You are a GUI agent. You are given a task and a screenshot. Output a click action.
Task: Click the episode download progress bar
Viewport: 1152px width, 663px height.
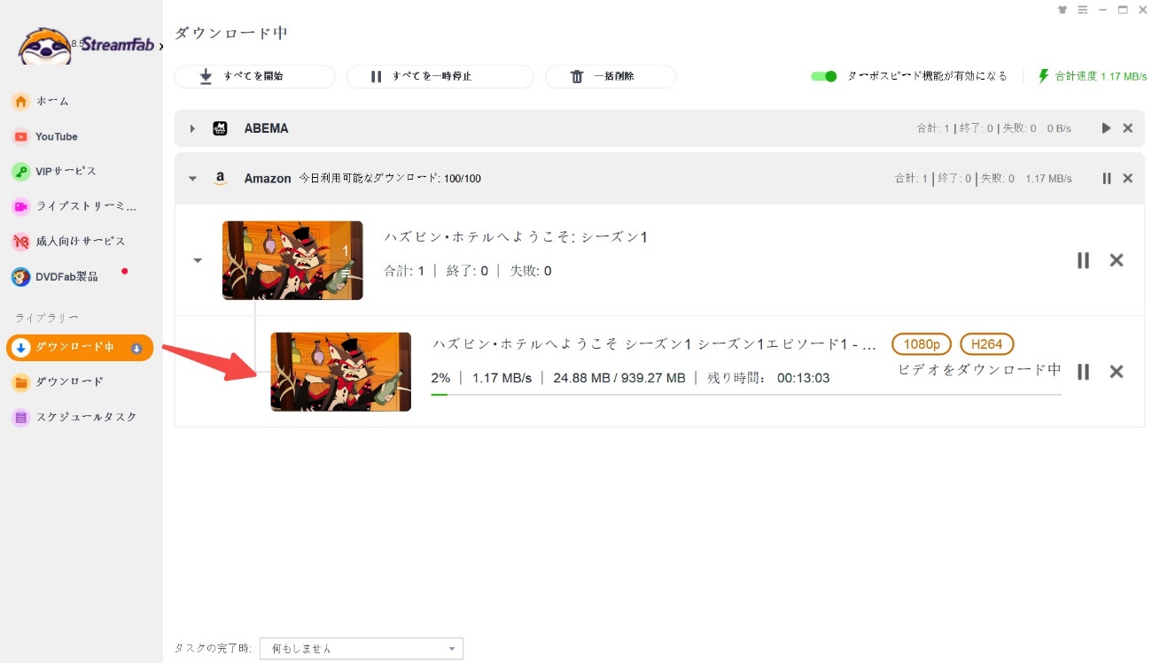tap(746, 394)
